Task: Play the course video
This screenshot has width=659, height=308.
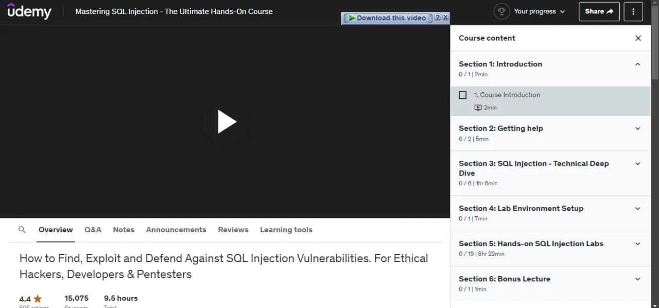Action: click(x=226, y=122)
